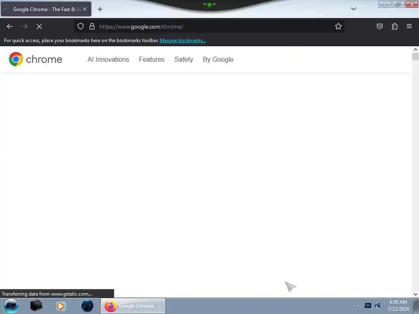The image size is (419, 314).
Task: Expand the list all tabs chevron
Action: [353, 9]
